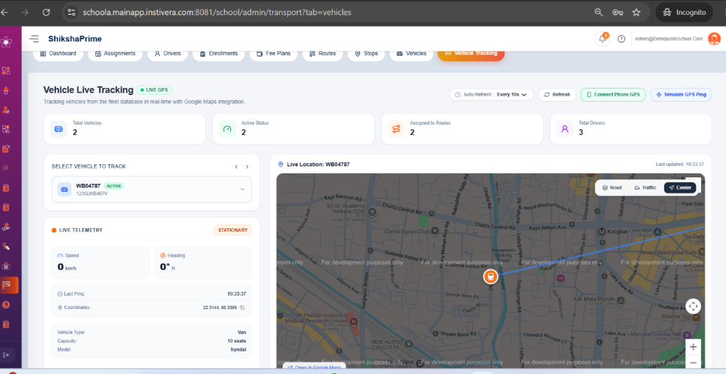Click the coordinates value 22.5144, 88.3399

click(x=220, y=307)
